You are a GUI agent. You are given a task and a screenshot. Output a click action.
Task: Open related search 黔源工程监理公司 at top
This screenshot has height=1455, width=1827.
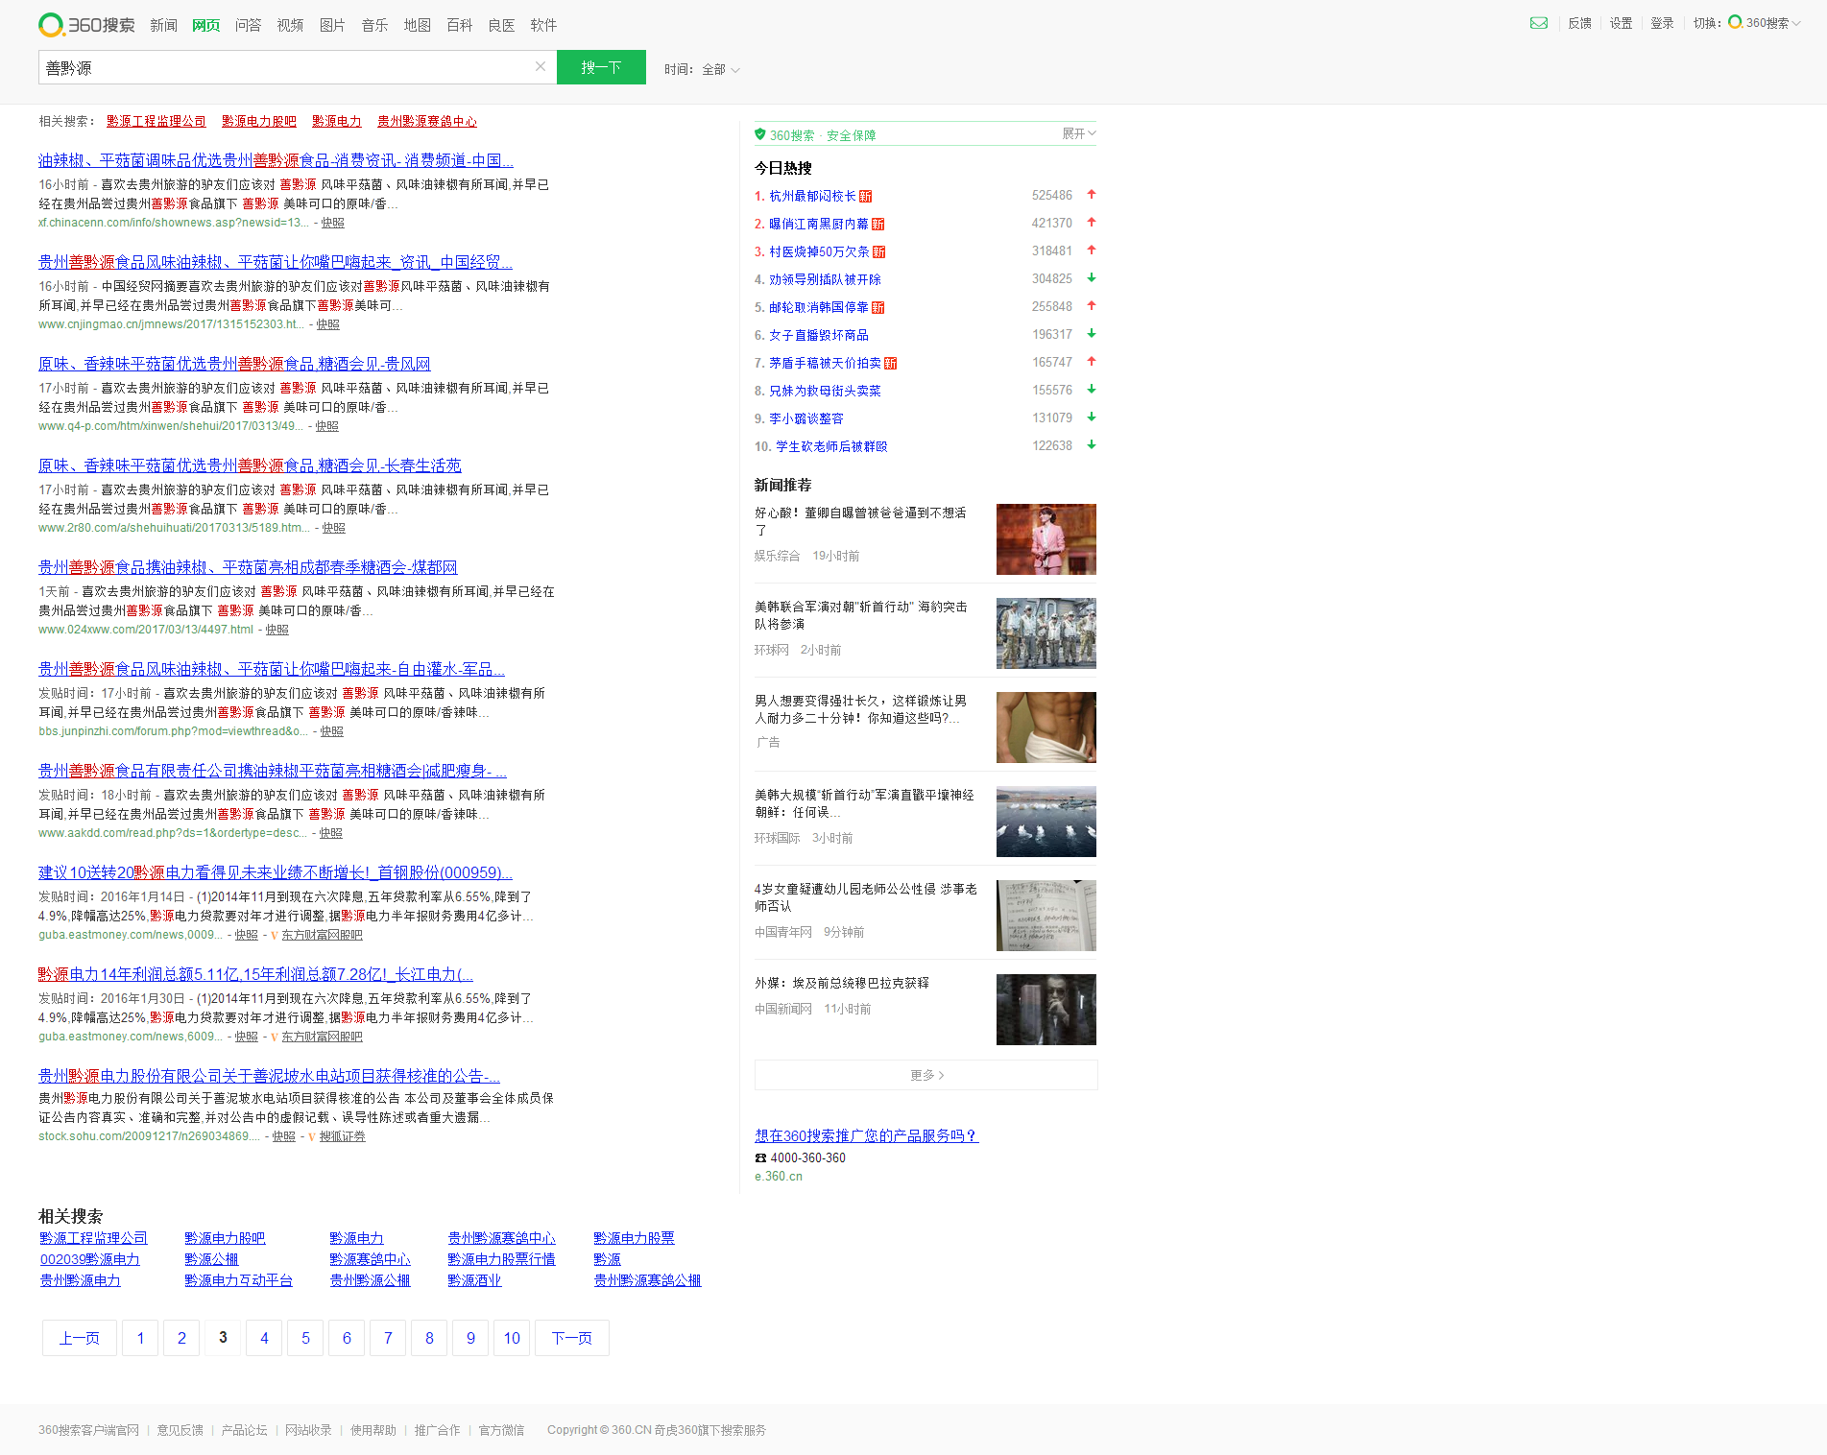pos(156,121)
